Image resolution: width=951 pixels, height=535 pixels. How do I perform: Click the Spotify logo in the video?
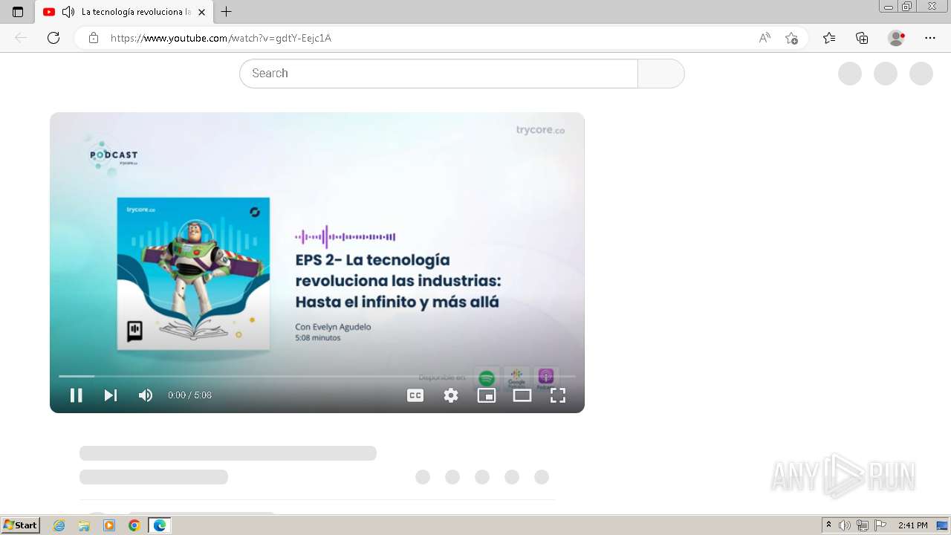pos(487,379)
